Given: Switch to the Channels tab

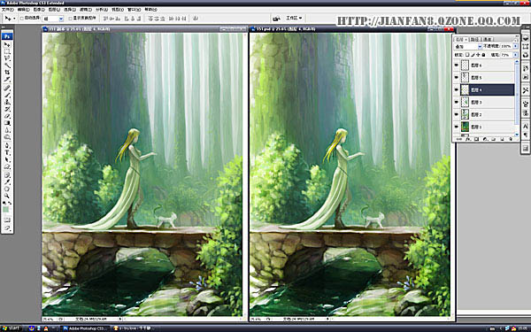Looking at the screenshot, I should [487, 39].
